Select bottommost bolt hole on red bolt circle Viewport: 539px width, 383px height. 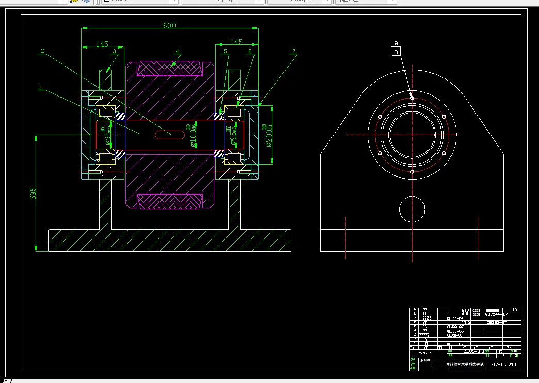pos(412,171)
